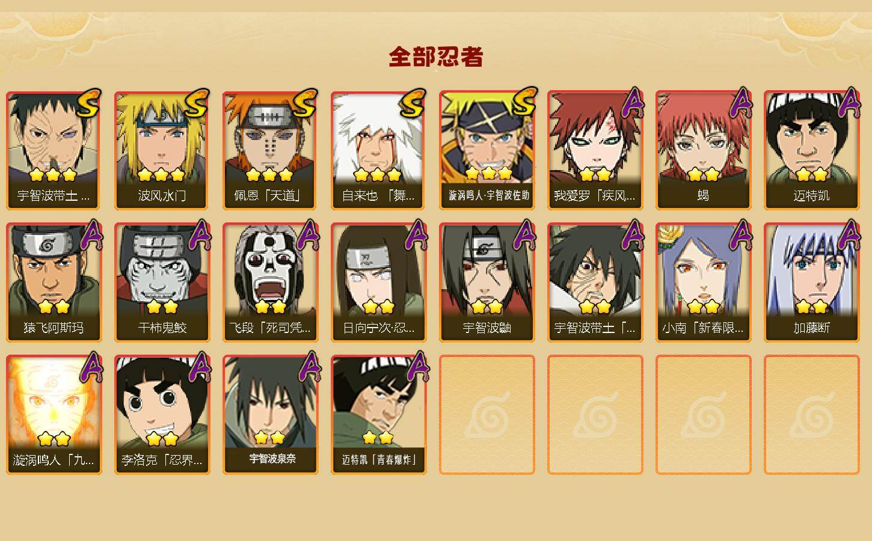The width and height of the screenshot is (872, 541).
Task: Open the 迈特凯「青春爆炸」 ninja card
Action: pyautogui.click(x=378, y=415)
